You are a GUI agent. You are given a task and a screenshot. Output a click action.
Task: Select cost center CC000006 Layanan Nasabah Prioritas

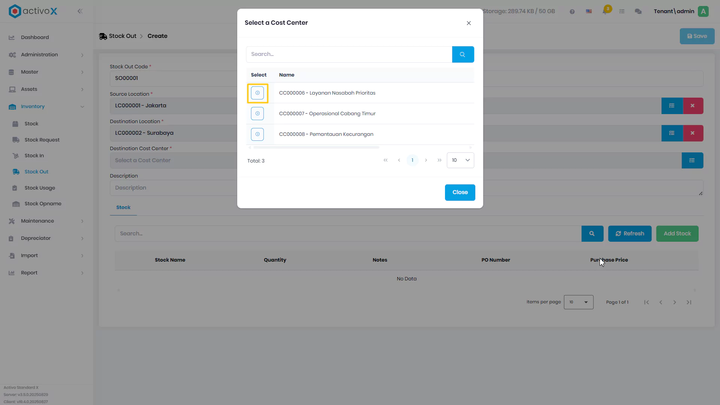257,93
